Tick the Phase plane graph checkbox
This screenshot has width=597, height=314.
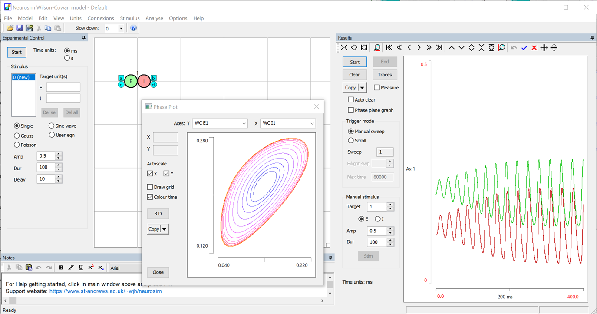(x=351, y=110)
